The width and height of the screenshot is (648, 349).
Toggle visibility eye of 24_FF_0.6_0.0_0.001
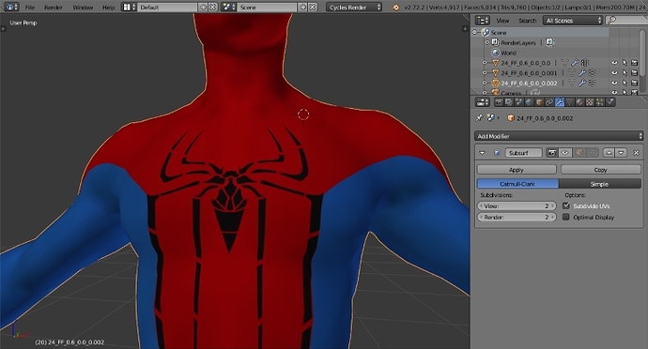[614, 72]
